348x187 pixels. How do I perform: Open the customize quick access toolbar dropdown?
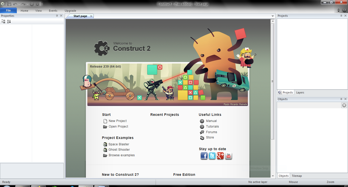[x=42, y=4]
